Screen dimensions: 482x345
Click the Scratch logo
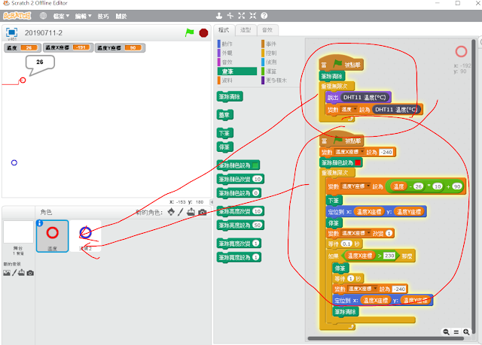coord(17,16)
